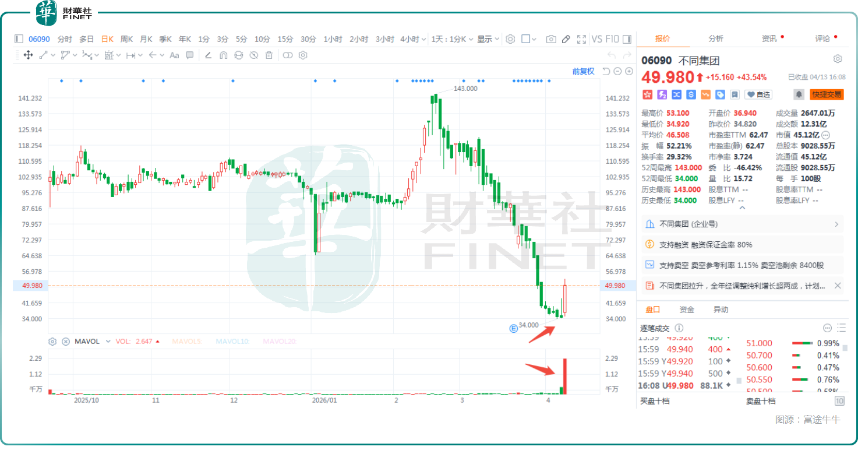Click the bell alert icon
Image resolution: width=858 pixels, height=457 pixels.
pos(799,94)
